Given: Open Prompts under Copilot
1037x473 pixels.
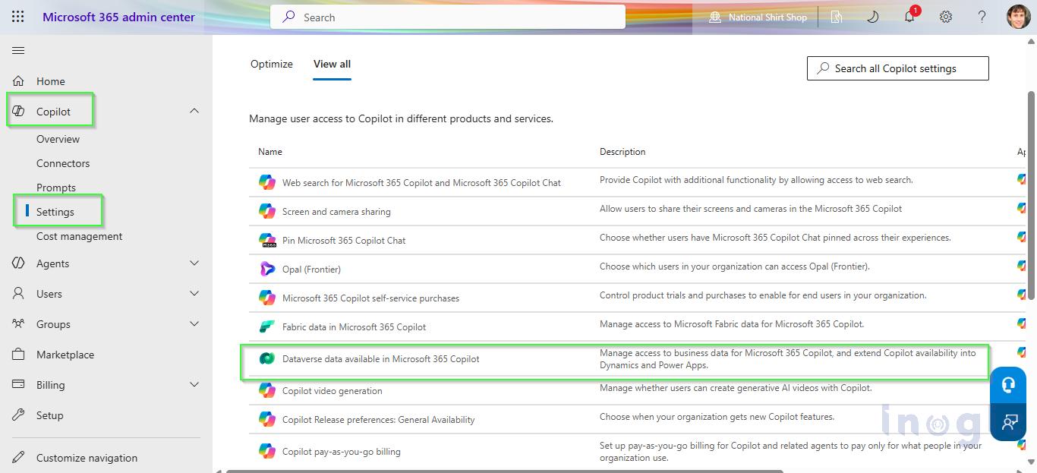Looking at the screenshot, I should (x=56, y=188).
